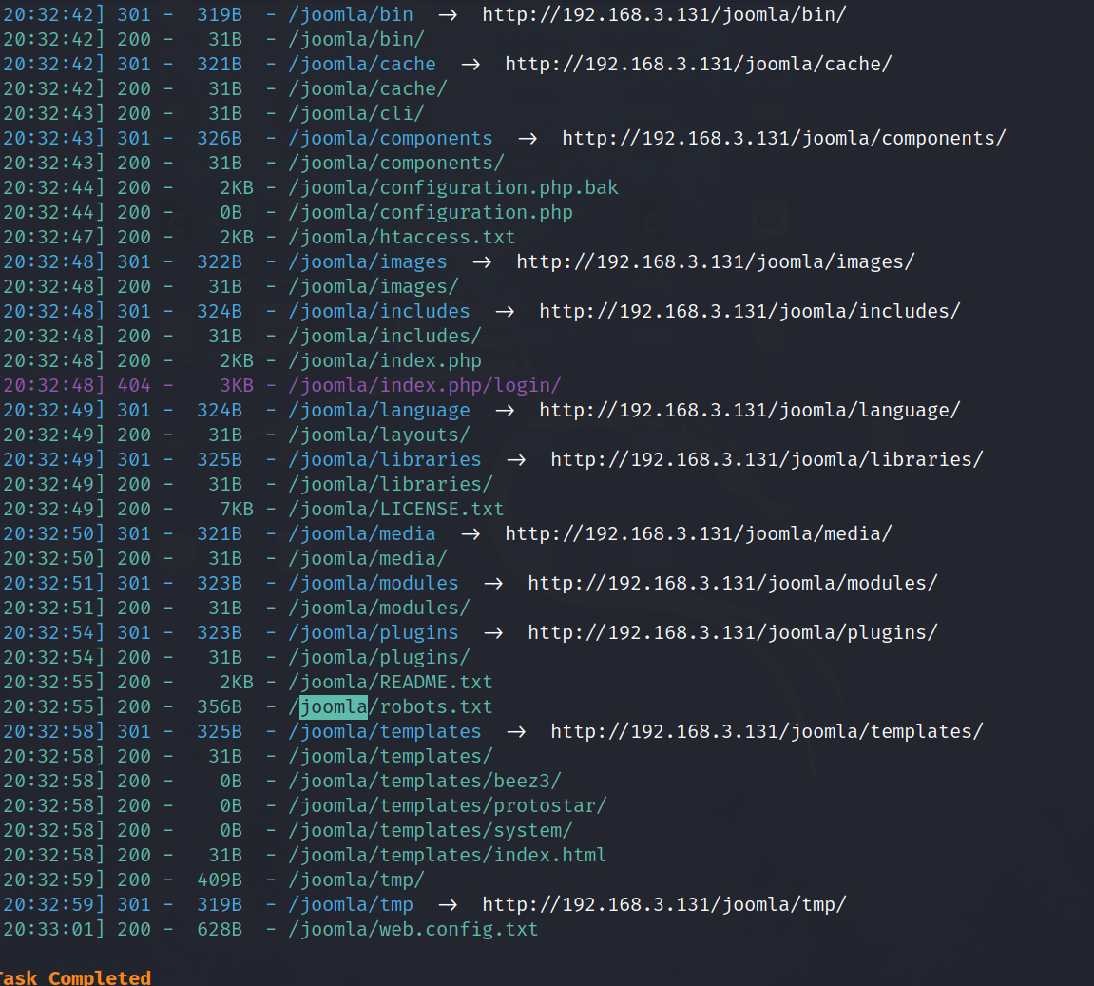Follow the joomla/plugins/ redirect URL
Image resolution: width=1094 pixels, height=986 pixels.
pyautogui.click(x=732, y=632)
